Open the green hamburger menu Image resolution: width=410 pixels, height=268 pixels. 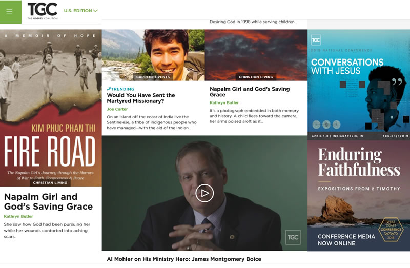[x=10, y=11]
